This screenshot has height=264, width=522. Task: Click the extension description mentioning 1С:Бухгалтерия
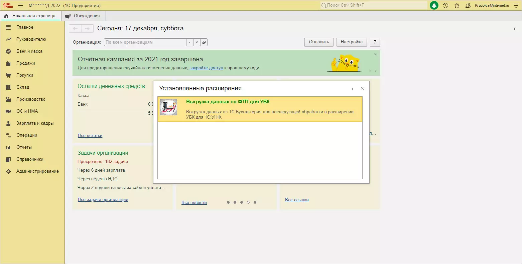270,114
